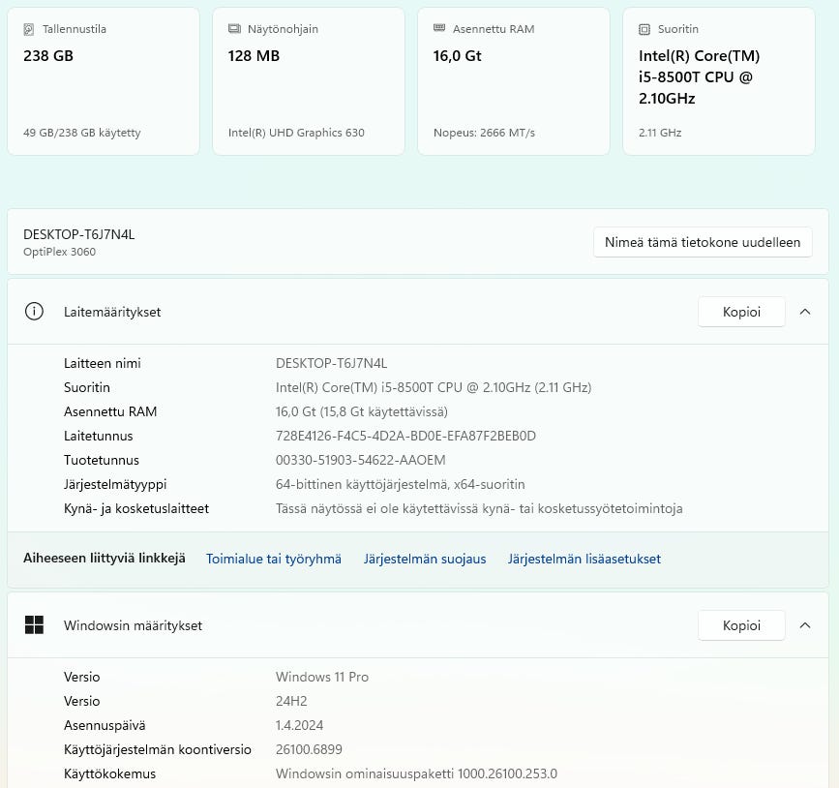The width and height of the screenshot is (839, 788).
Task: Click the Nopeus: 2666 MT/s text
Action: point(484,133)
